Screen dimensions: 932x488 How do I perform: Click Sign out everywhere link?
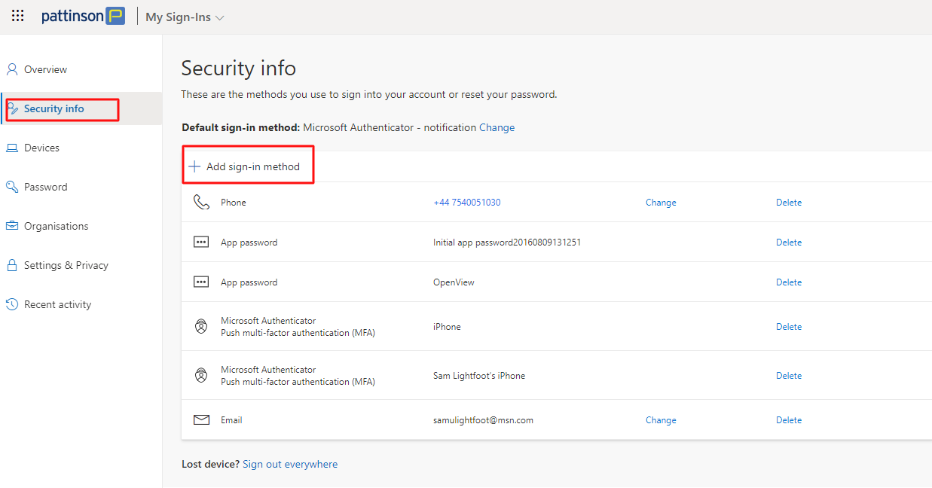point(290,464)
